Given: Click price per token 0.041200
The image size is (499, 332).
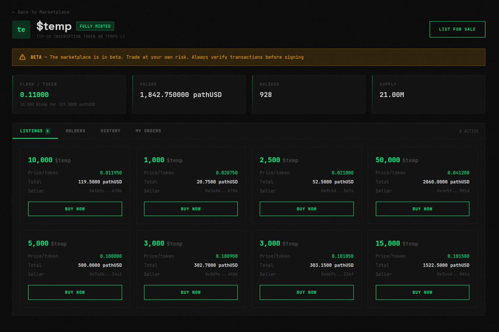Looking at the screenshot, I should pyautogui.click(x=458, y=173).
